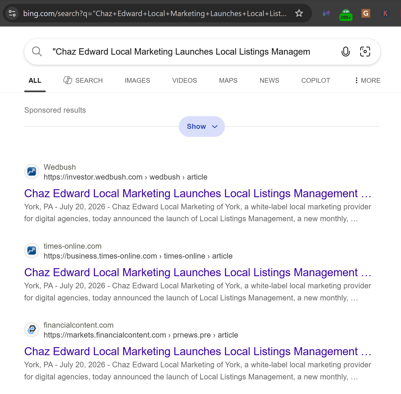The width and height of the screenshot is (401, 394).
Task: Focus the browser address bar URL
Action: pyautogui.click(x=155, y=13)
